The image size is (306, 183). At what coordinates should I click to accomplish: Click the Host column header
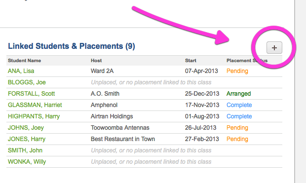tap(96, 61)
